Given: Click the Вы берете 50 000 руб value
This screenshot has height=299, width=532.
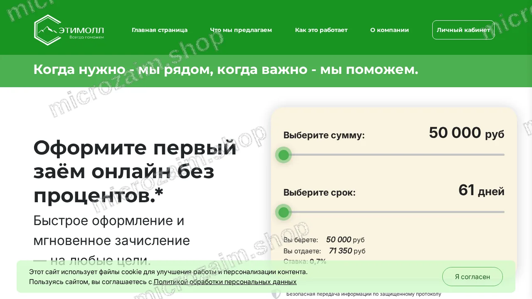Looking at the screenshot, I should (345, 240).
